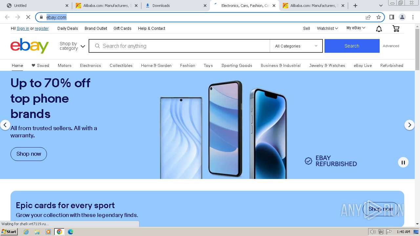Switch to Chrome in taskbar

click(59, 232)
